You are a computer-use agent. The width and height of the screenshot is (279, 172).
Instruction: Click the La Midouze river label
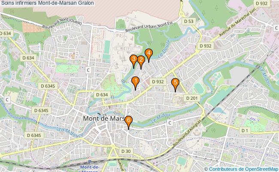(x=71, y=132)
